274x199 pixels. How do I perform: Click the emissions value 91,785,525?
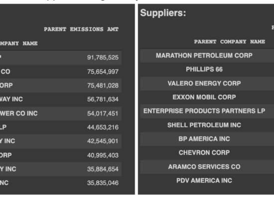[x=103, y=58]
